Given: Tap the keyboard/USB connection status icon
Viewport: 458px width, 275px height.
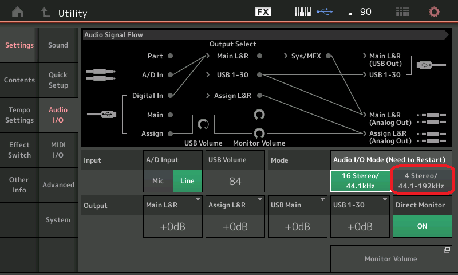Looking at the screenshot, I should coord(313,12).
